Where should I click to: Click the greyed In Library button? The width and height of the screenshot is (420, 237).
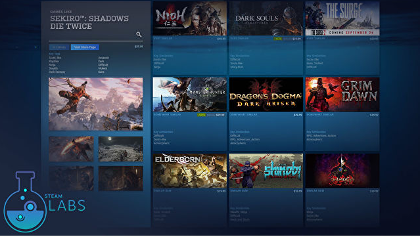click(59, 47)
